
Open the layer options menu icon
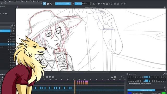(14, 31)
